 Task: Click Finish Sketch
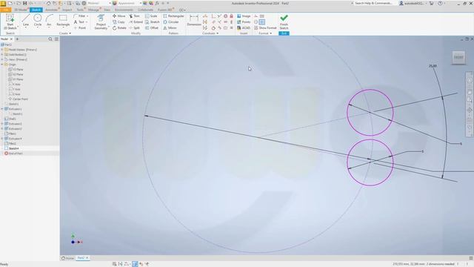click(284, 22)
